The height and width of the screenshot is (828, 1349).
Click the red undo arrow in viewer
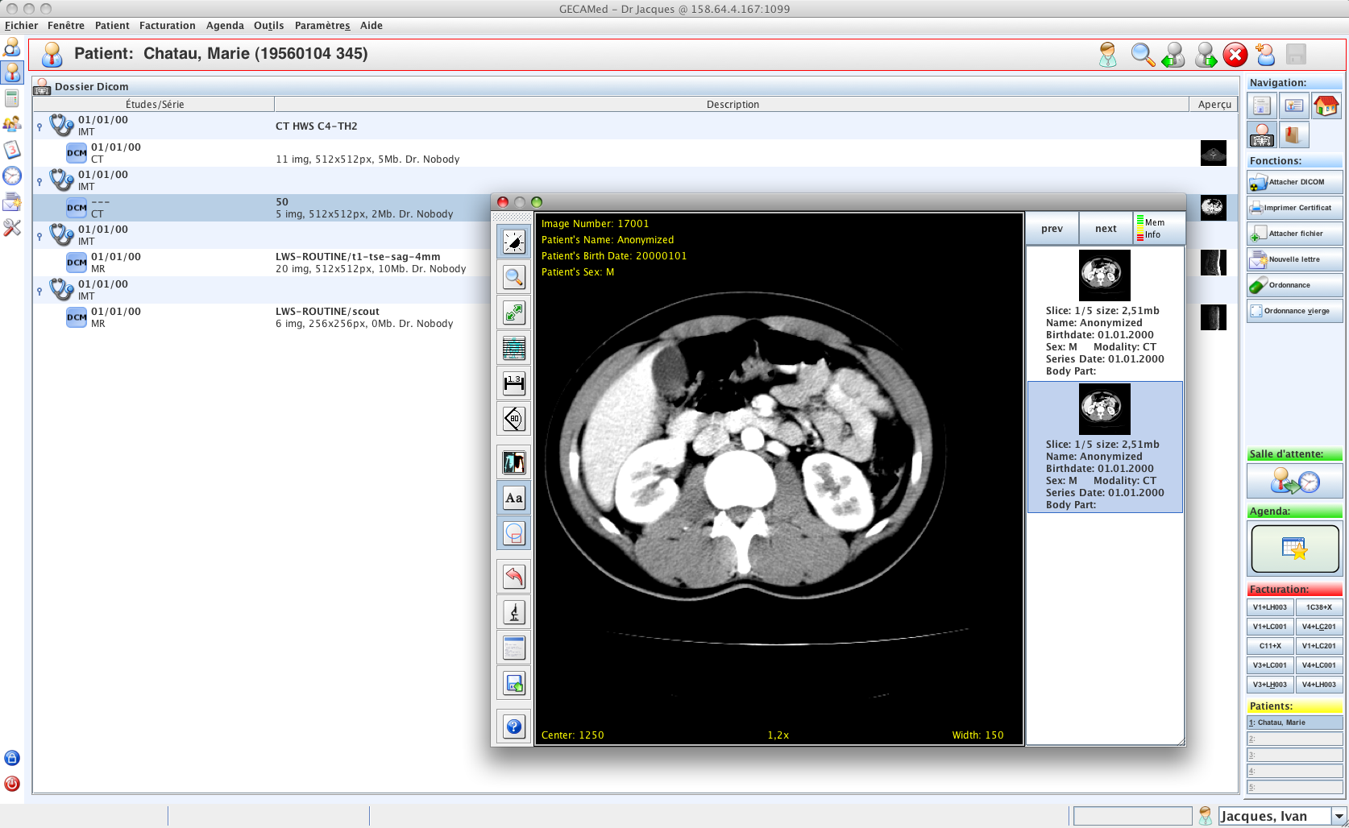[513, 577]
